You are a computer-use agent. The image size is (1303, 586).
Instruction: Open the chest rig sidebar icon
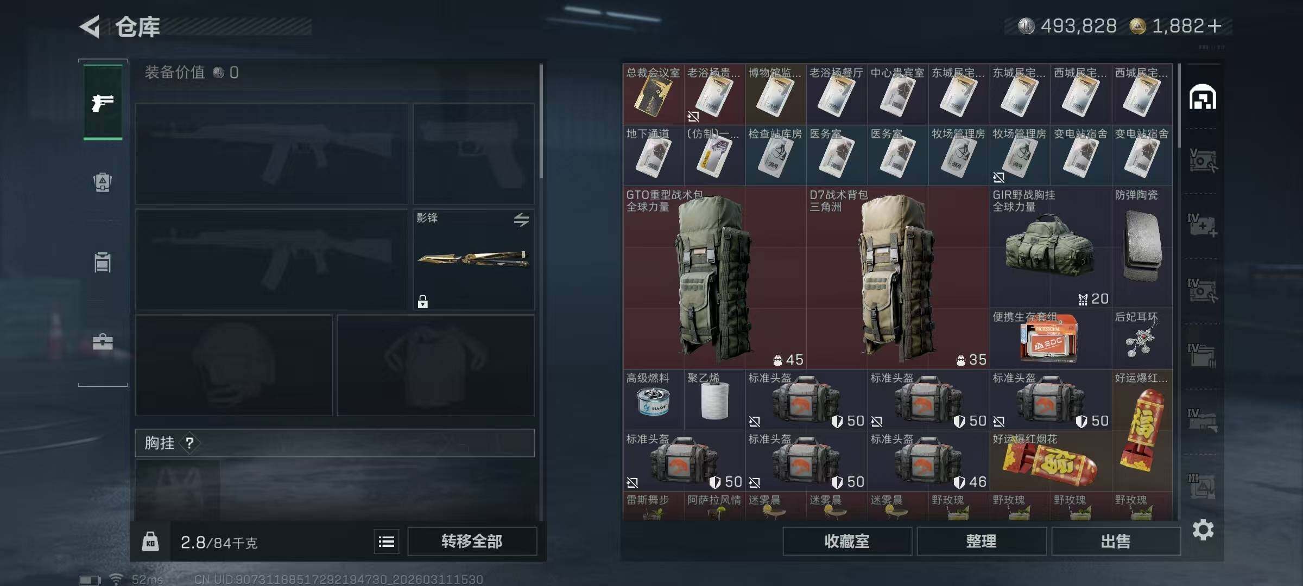pyautogui.click(x=103, y=263)
